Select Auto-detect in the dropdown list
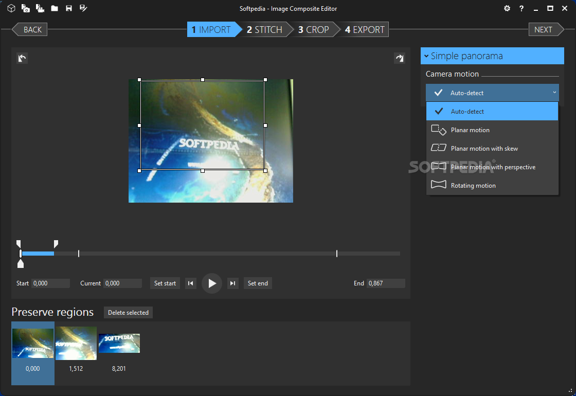576x396 pixels. (x=492, y=111)
